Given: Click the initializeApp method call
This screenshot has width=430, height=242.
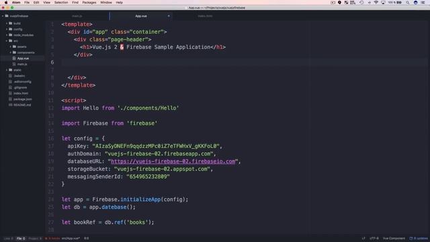Looking at the screenshot, I should pyautogui.click(x=140, y=200).
